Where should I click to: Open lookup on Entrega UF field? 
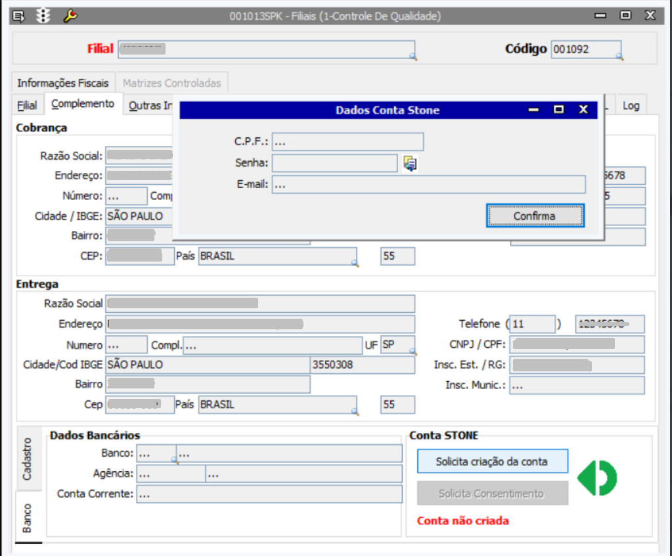tap(413, 352)
